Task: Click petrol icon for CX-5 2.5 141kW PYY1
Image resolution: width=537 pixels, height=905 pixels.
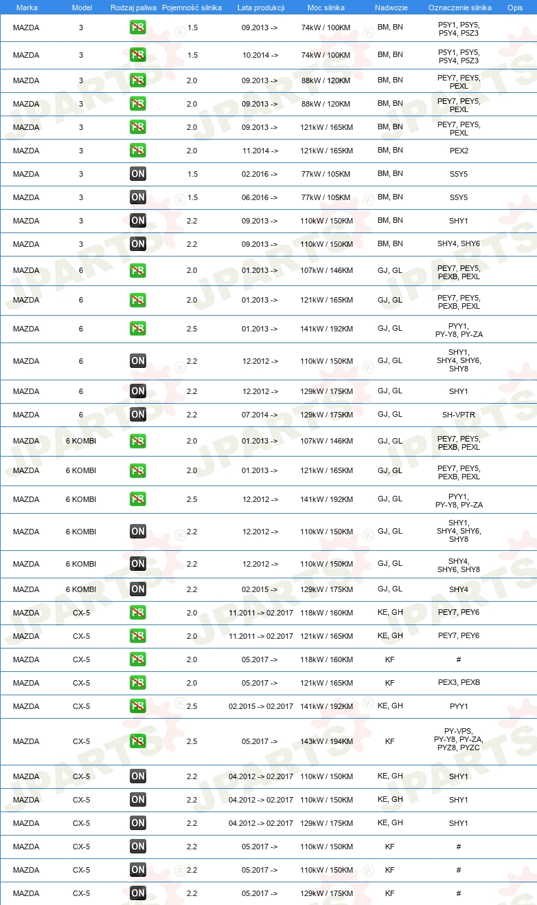Action: point(137,706)
